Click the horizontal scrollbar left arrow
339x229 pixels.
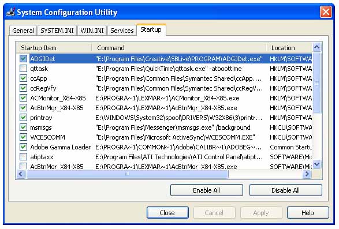coord(21,174)
